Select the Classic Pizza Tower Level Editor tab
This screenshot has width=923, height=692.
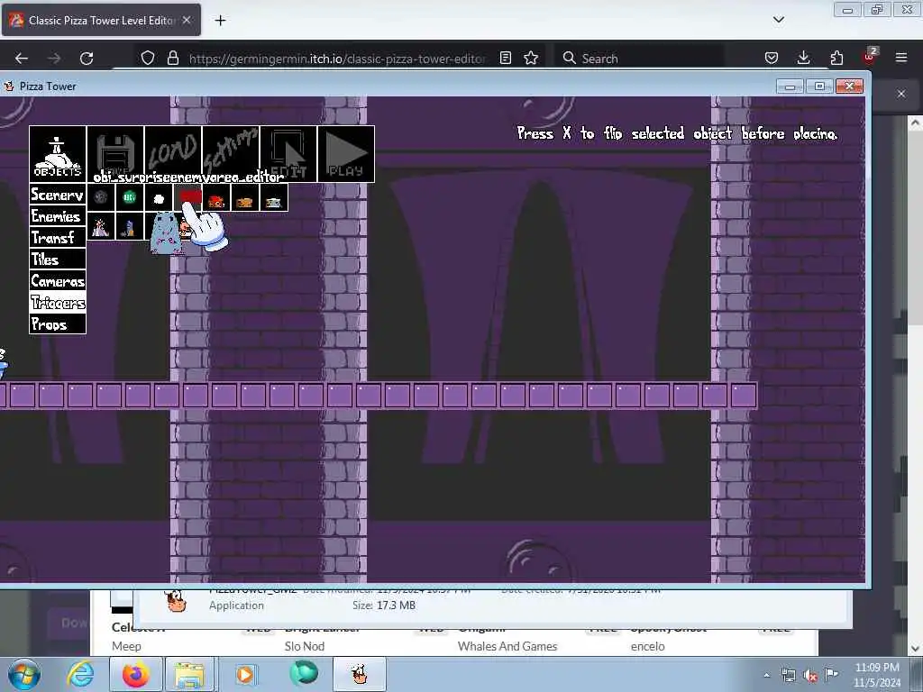[101, 20]
